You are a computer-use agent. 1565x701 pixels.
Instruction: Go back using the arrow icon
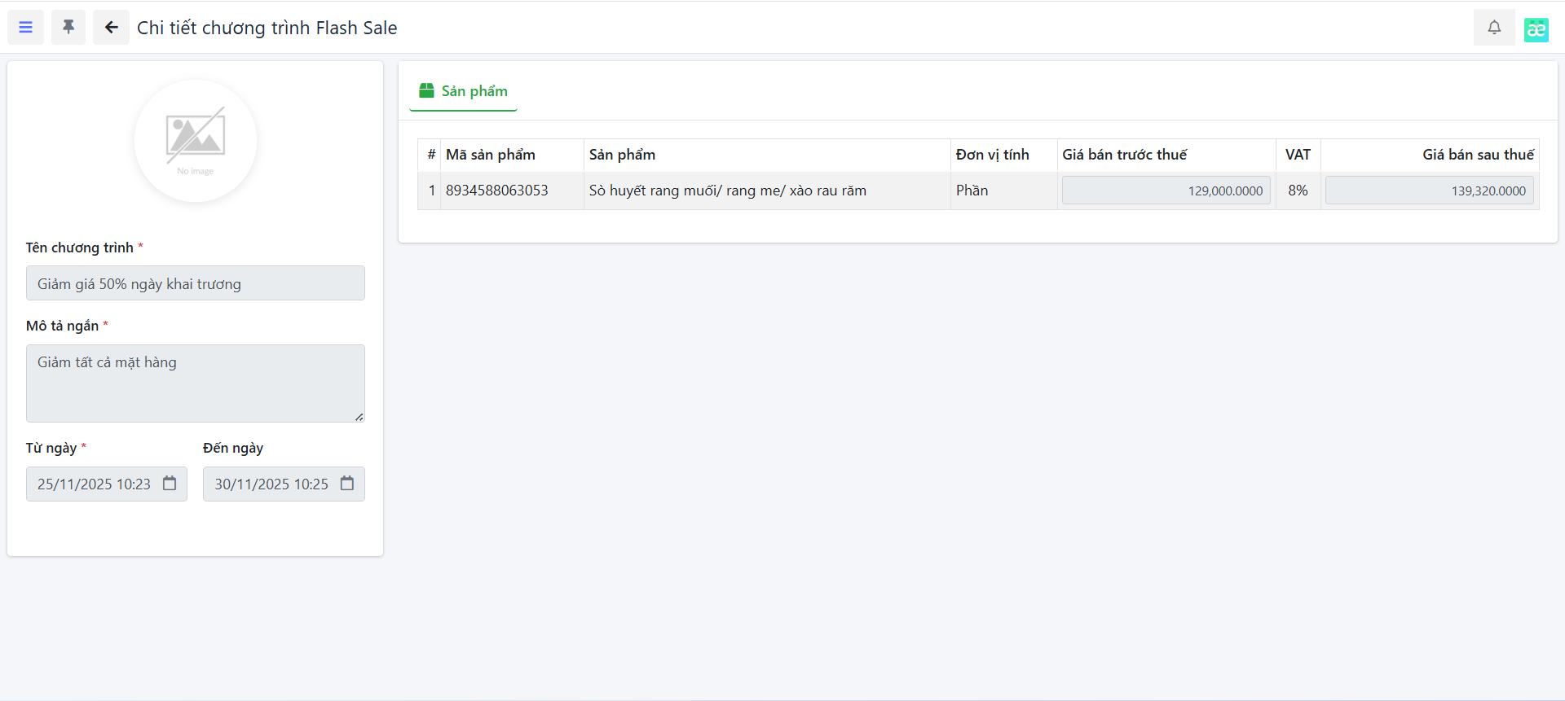click(111, 28)
